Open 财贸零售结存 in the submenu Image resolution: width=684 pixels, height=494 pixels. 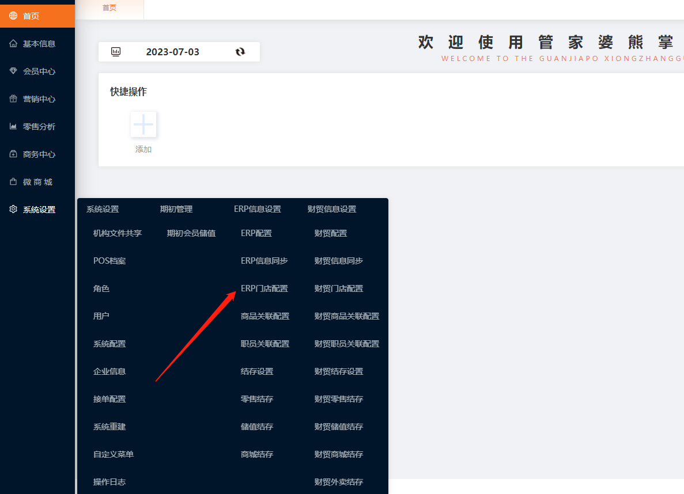point(339,398)
